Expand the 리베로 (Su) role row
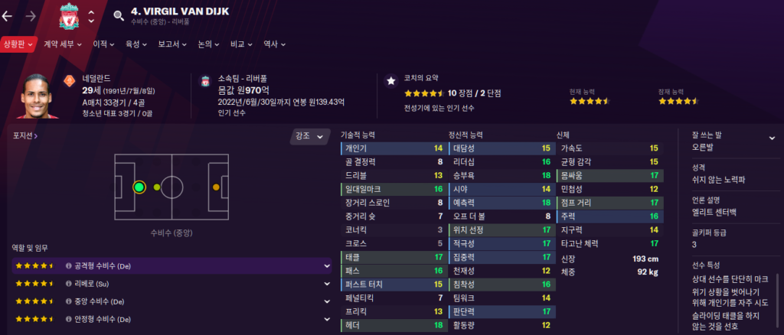The image size is (784, 335). point(327,284)
